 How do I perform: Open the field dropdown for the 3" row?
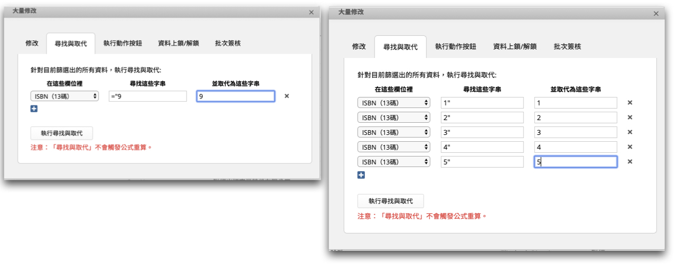tap(393, 132)
